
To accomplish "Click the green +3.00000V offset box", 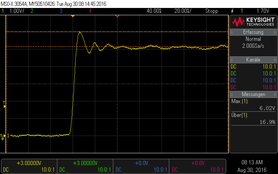I will (85, 166).
